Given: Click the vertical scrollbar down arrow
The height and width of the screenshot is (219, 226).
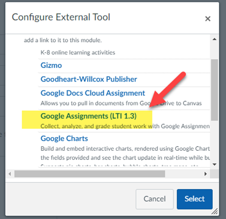Looking at the screenshot, I should pyautogui.click(x=214, y=165).
